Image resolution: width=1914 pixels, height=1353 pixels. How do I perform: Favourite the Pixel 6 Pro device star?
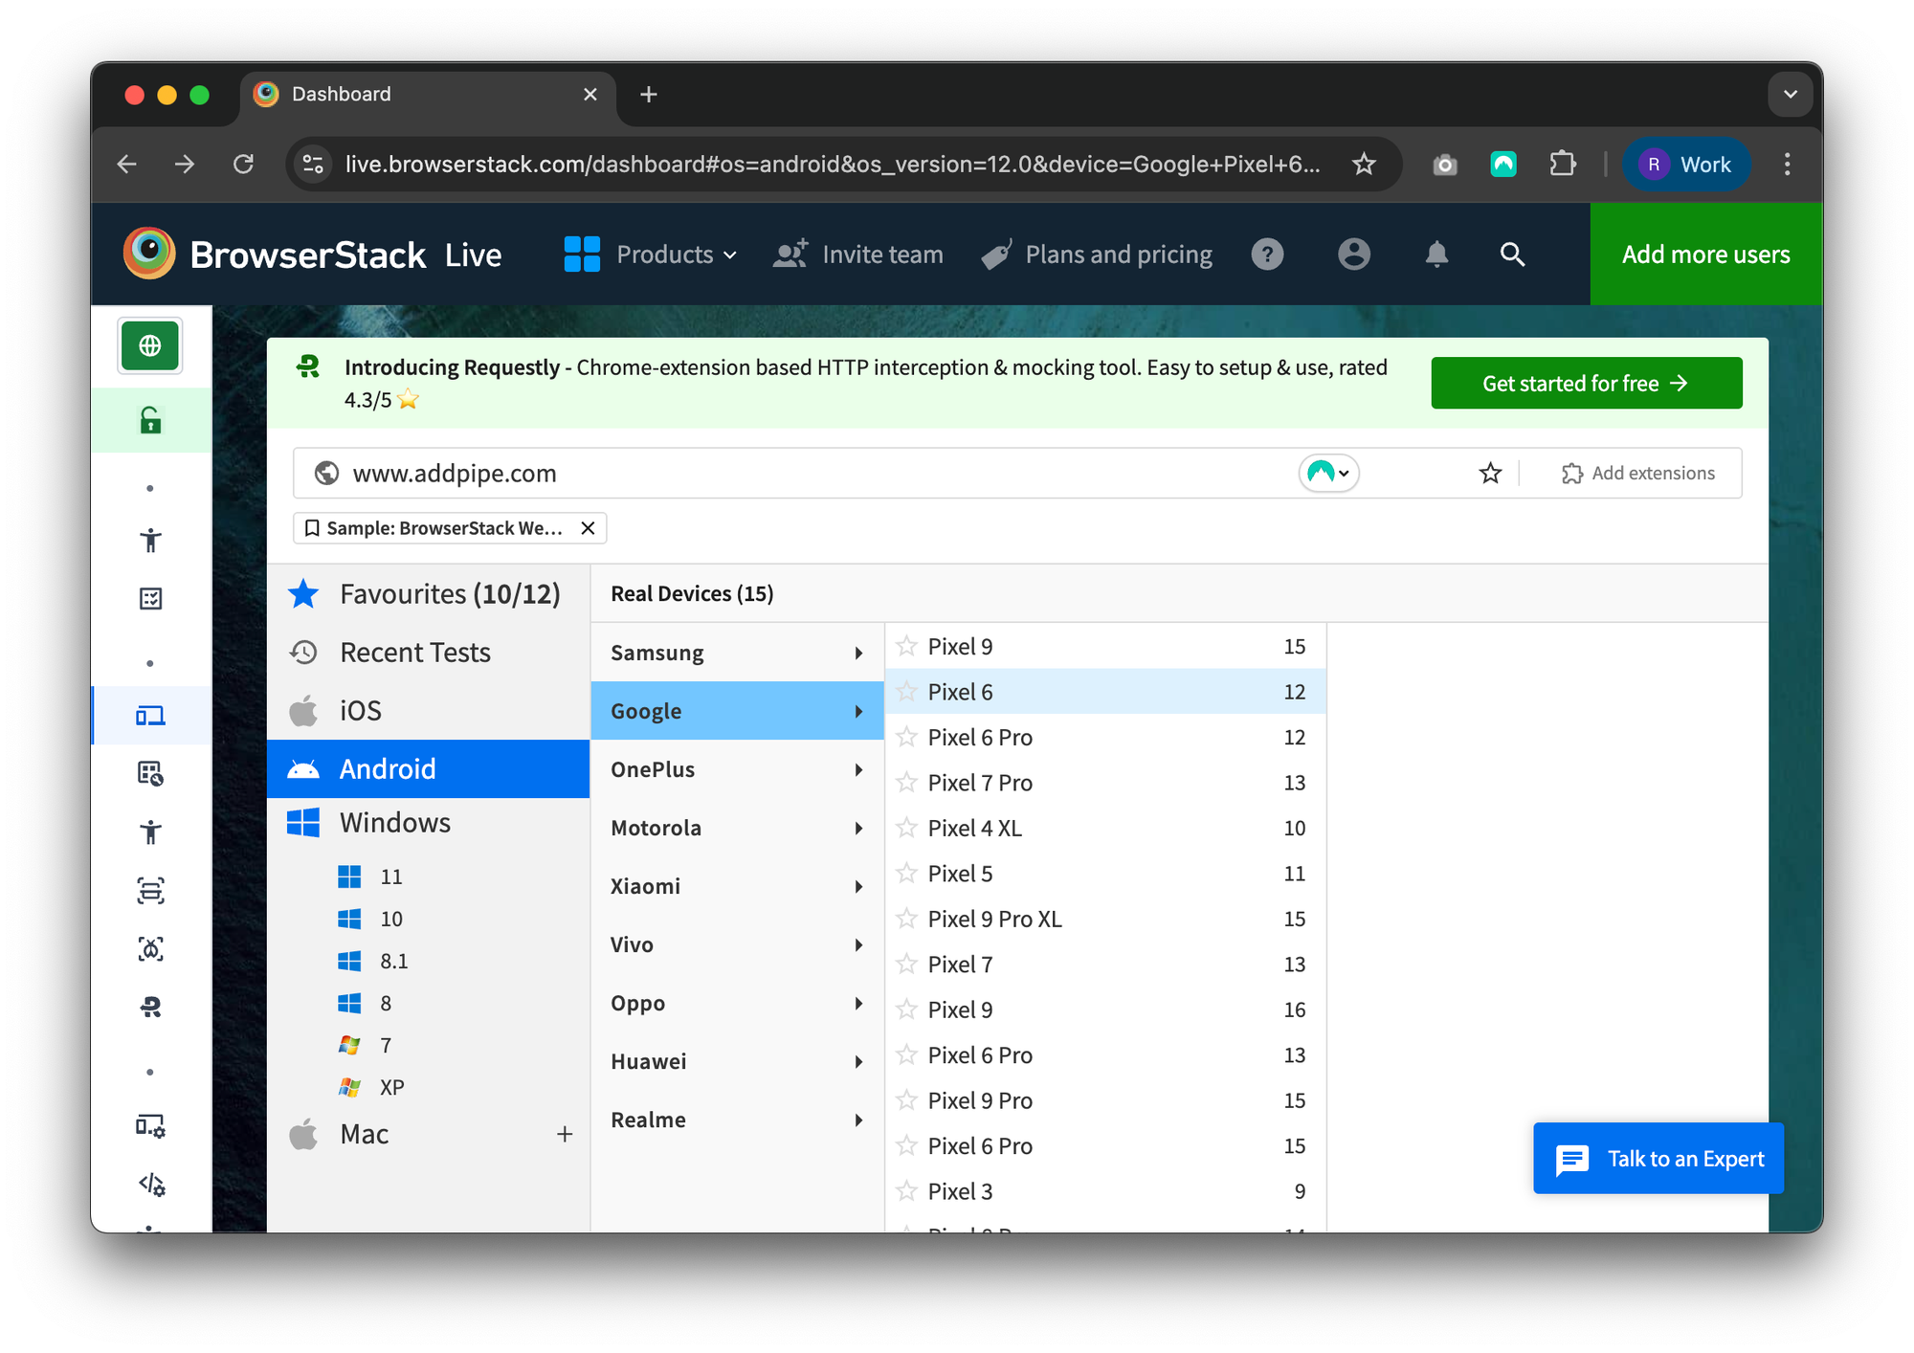(x=905, y=737)
